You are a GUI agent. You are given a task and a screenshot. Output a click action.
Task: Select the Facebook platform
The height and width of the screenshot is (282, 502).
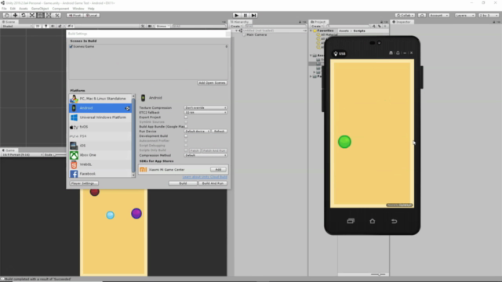point(100,174)
